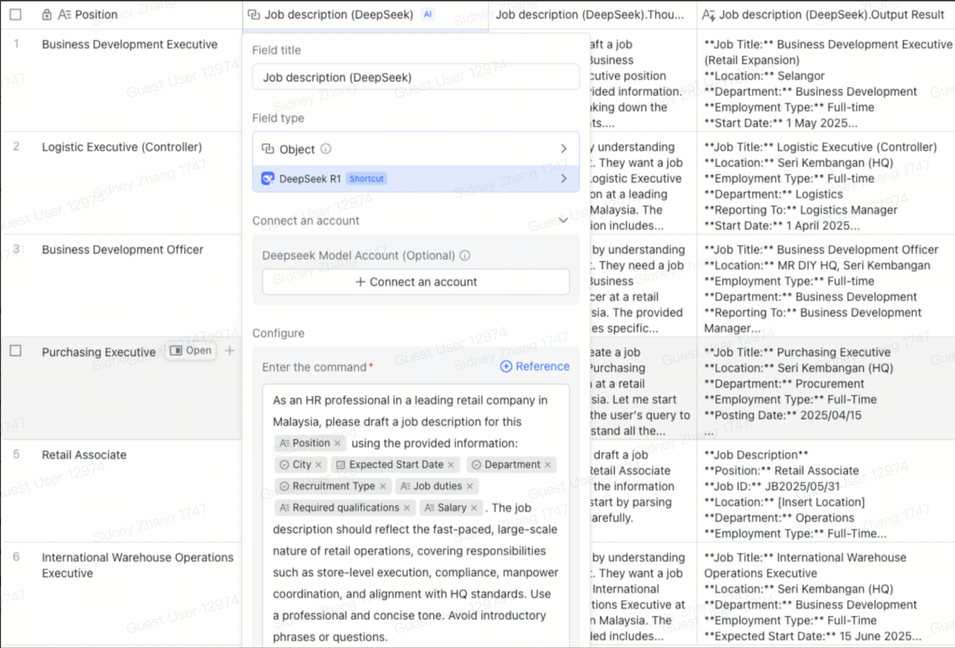This screenshot has height=648, width=955.
Task: Click the Shortcut badge on DeepSeek R1
Action: click(x=366, y=179)
